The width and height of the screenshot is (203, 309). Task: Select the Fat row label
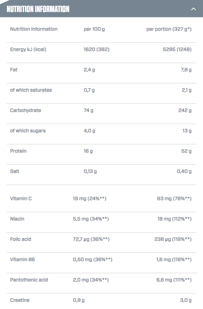tap(14, 70)
